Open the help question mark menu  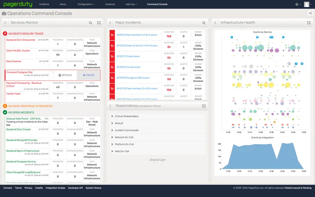tap(298, 4)
